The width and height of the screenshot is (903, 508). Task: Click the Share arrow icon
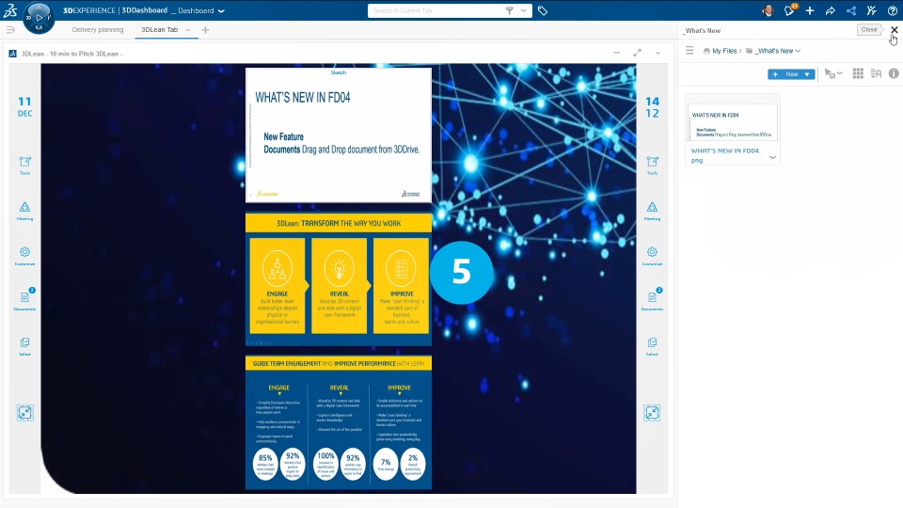click(x=830, y=10)
